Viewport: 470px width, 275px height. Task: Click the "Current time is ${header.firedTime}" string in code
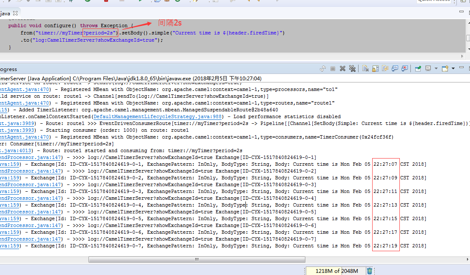point(227,33)
